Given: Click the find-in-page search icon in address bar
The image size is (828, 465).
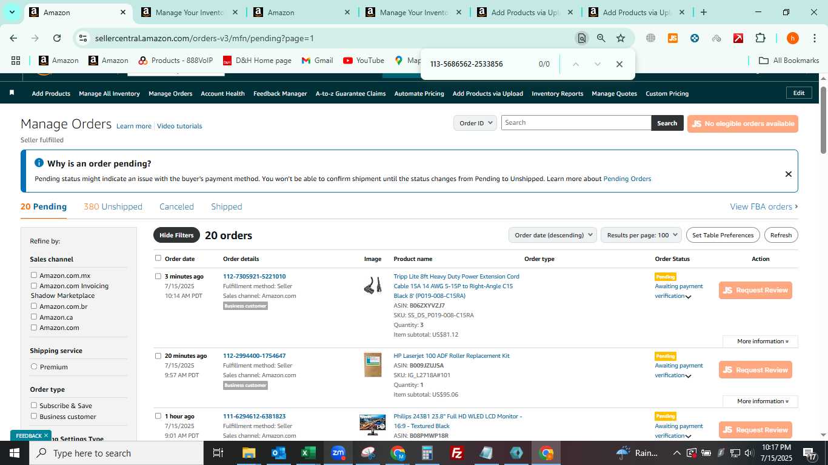Looking at the screenshot, I should pyautogui.click(x=582, y=38).
